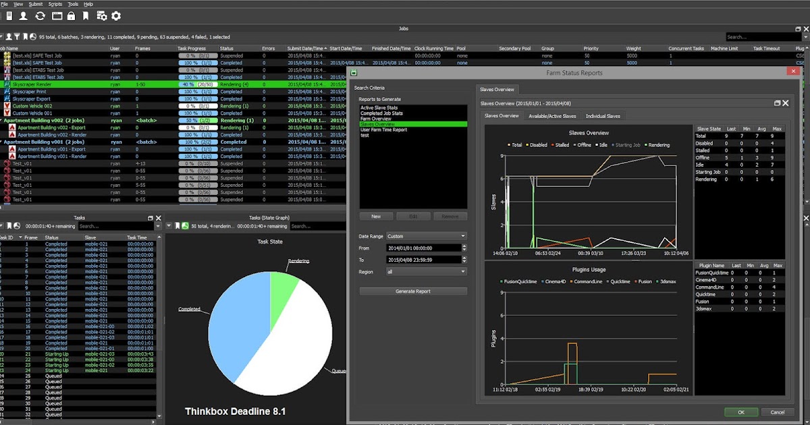Click the refresh icon in the toolbar

40,16
